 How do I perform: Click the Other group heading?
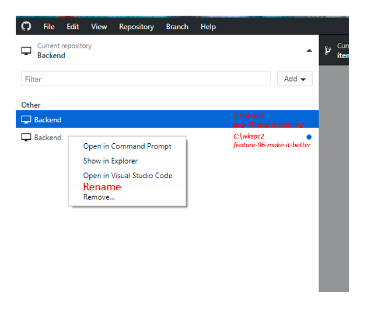[31, 105]
